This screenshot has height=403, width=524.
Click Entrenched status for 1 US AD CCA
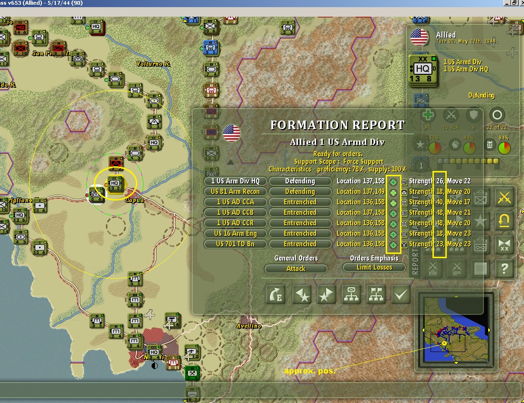click(x=300, y=202)
